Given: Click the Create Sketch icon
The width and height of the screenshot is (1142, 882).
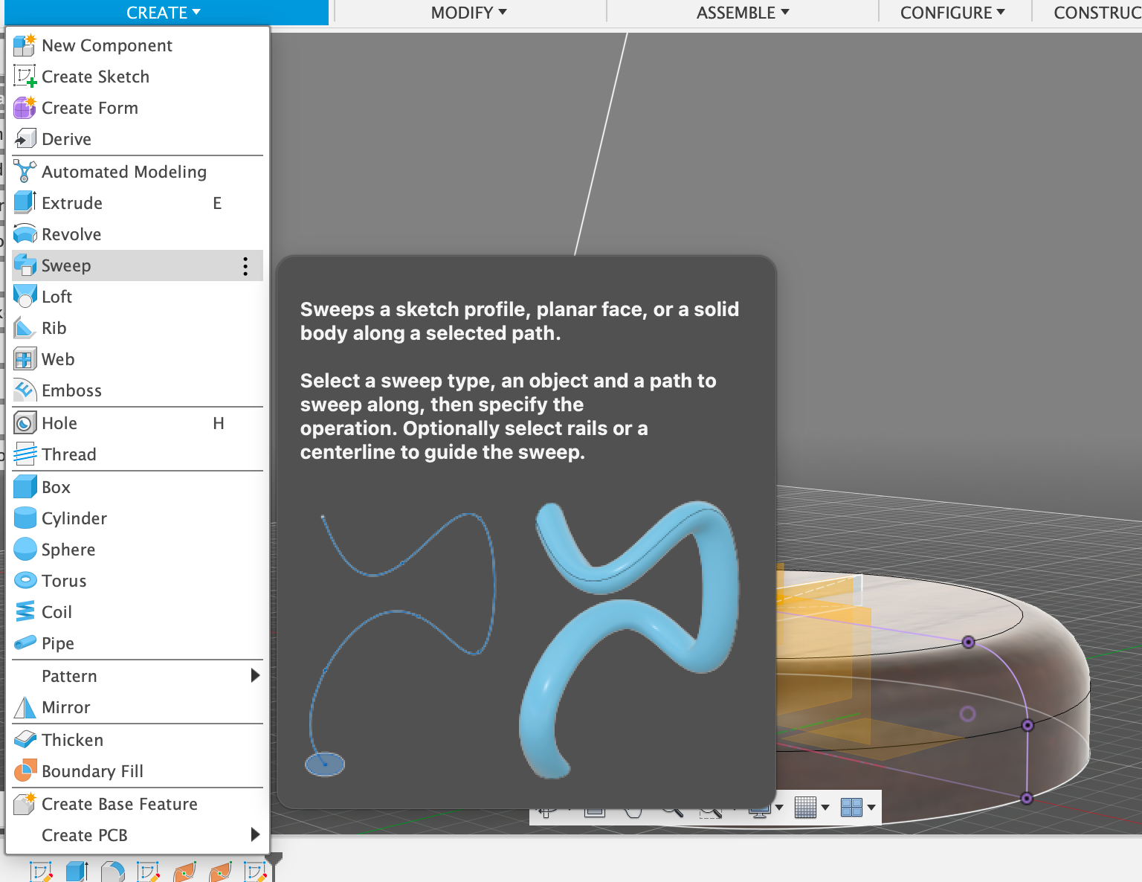Looking at the screenshot, I should [25, 77].
